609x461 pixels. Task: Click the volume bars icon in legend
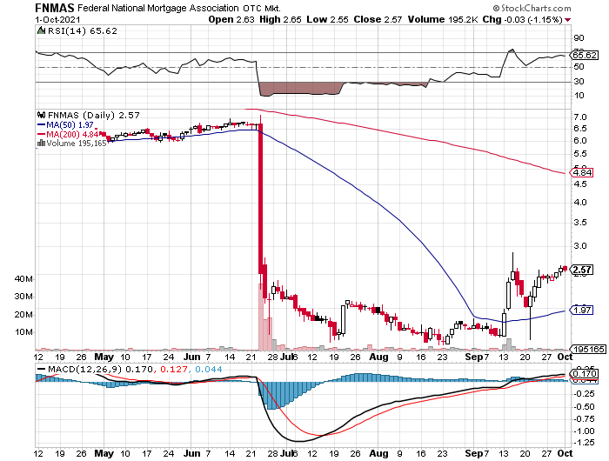pyautogui.click(x=41, y=144)
